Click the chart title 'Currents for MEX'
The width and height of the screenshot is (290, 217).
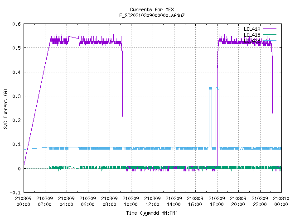[152, 9]
